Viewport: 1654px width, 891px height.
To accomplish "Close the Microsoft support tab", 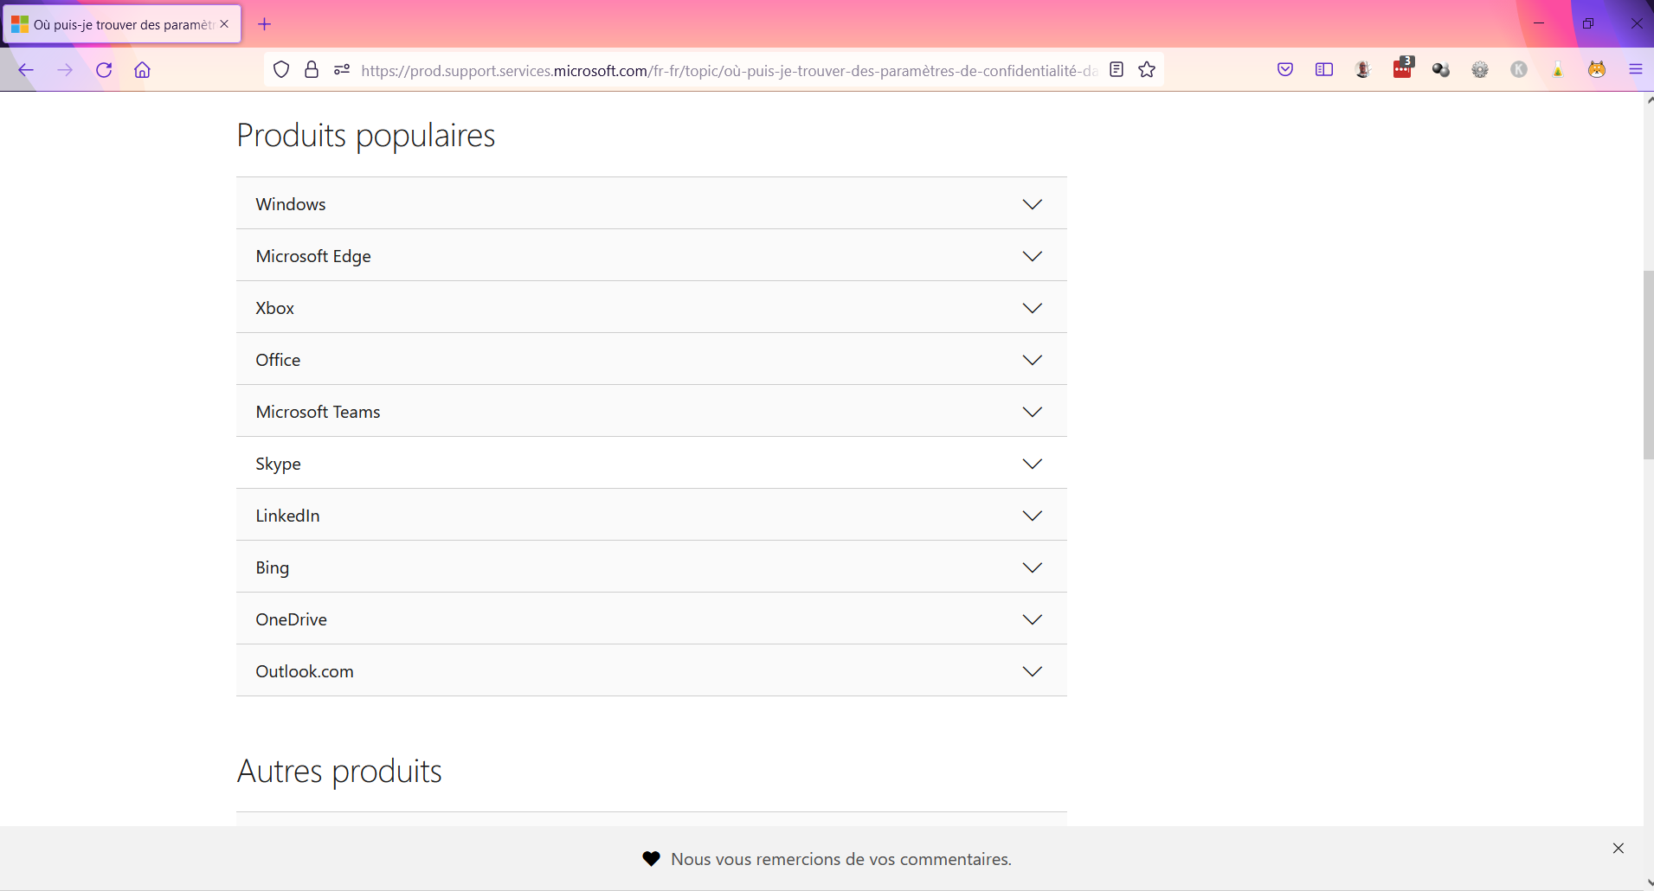I will [x=224, y=24].
